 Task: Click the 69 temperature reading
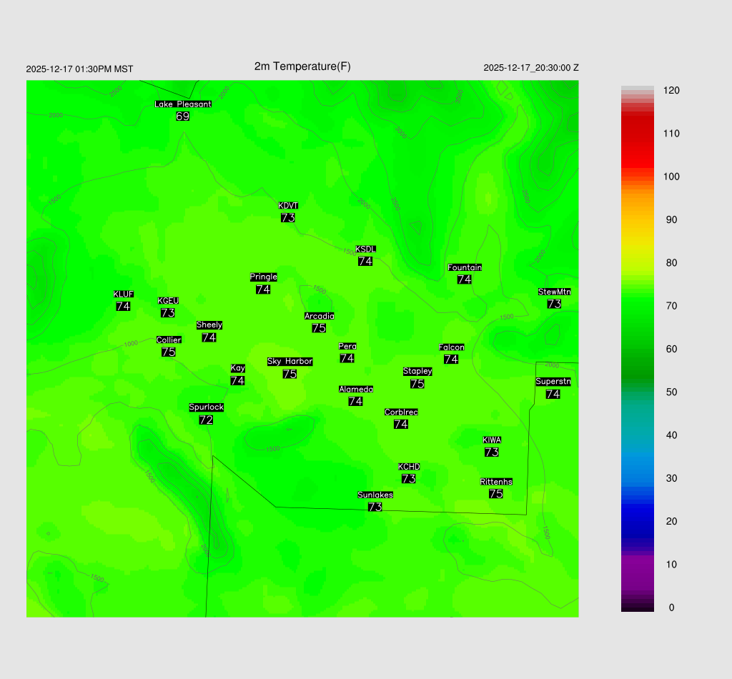183,116
